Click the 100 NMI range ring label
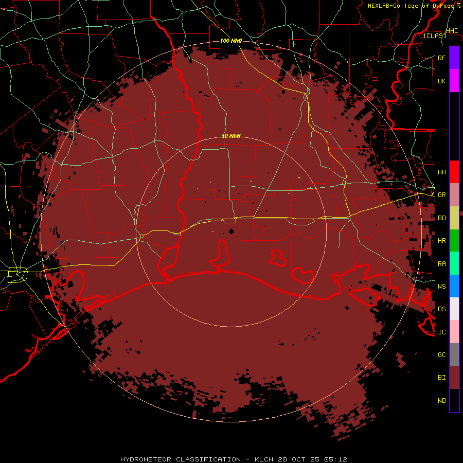Screen dimensions: 463x463 tap(231, 41)
